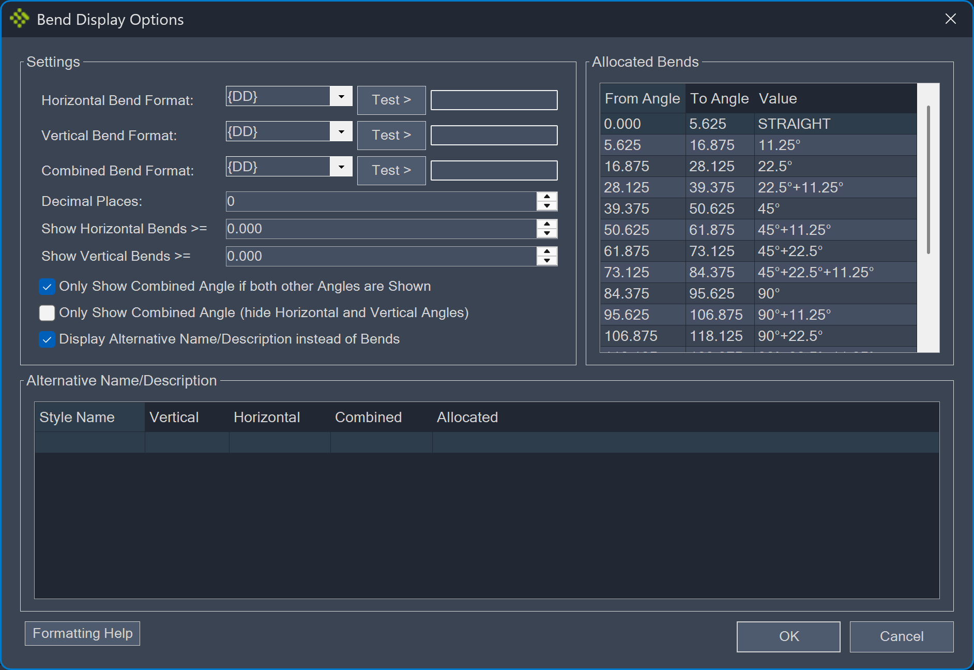Increase Show Horizontal Bends value
Image resolution: width=974 pixels, height=670 pixels.
pyautogui.click(x=547, y=224)
